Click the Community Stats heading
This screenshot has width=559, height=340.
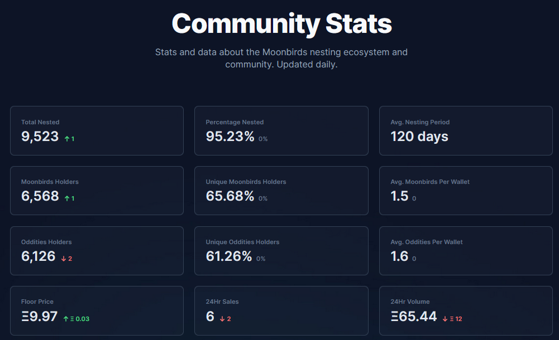(281, 24)
